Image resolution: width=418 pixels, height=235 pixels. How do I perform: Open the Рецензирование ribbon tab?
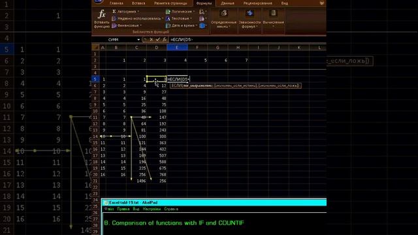tap(257, 3)
